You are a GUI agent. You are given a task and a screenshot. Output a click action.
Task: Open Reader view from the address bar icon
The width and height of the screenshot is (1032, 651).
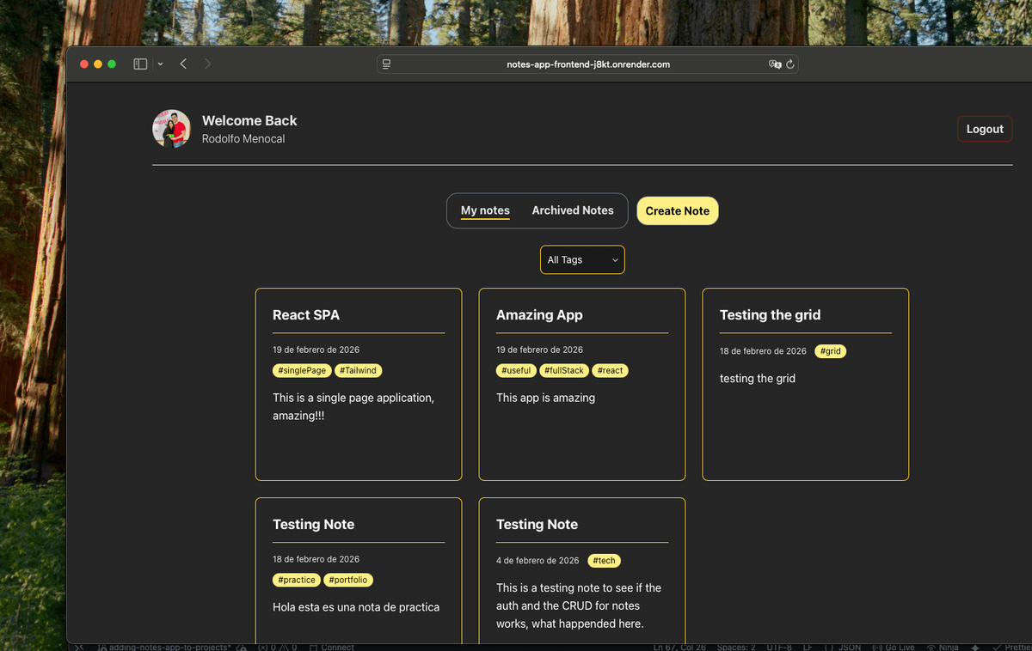click(x=386, y=64)
